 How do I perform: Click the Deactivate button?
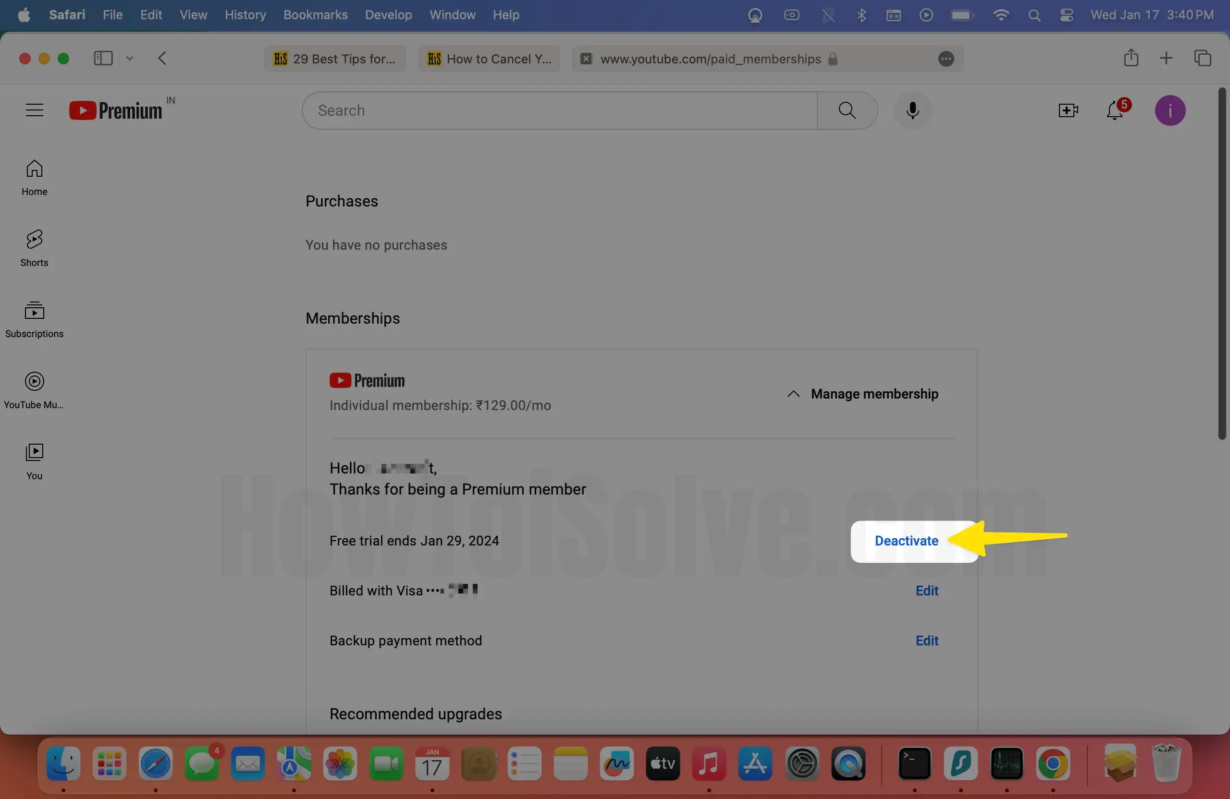click(x=906, y=541)
